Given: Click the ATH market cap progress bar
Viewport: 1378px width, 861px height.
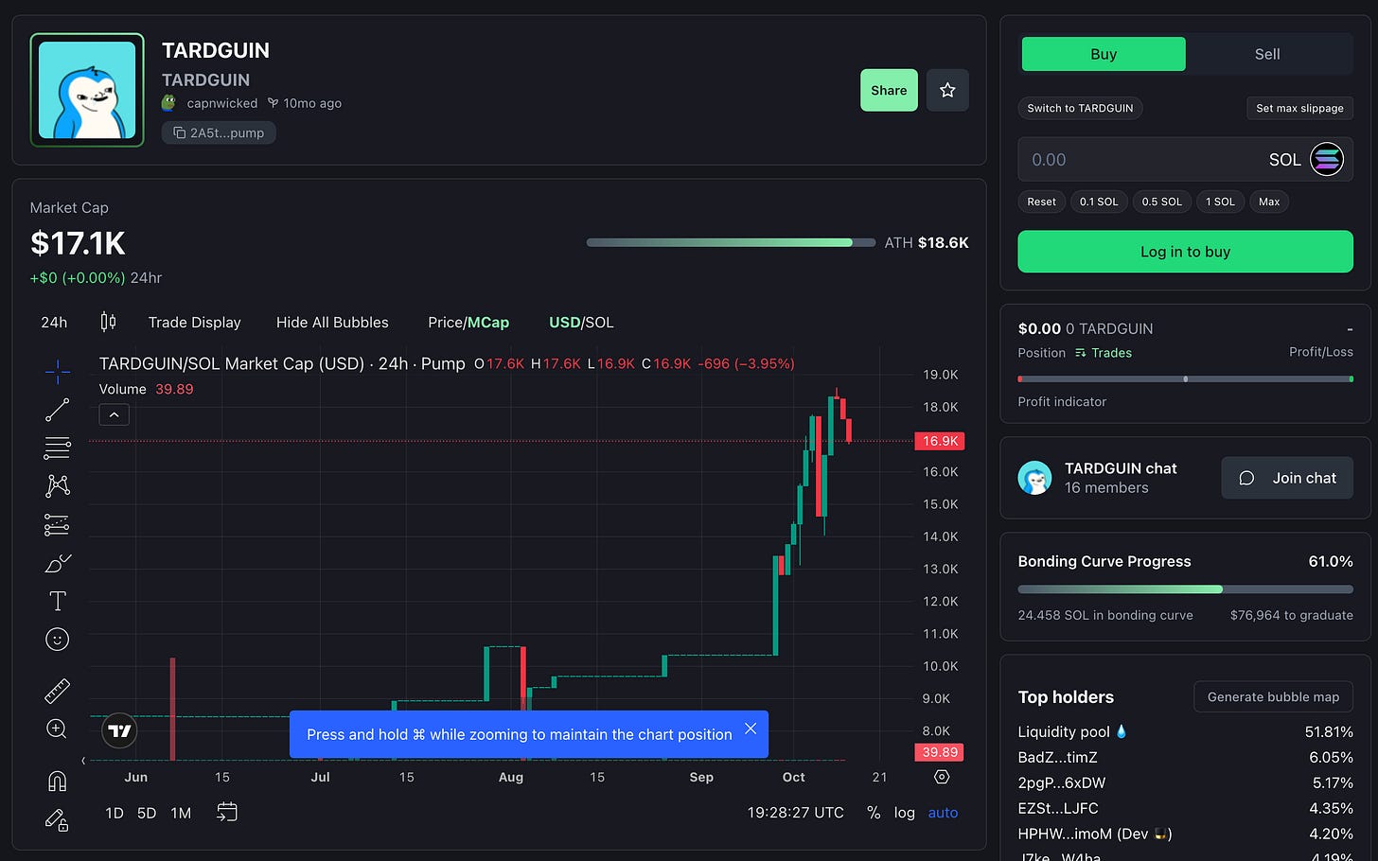Looking at the screenshot, I should [731, 242].
